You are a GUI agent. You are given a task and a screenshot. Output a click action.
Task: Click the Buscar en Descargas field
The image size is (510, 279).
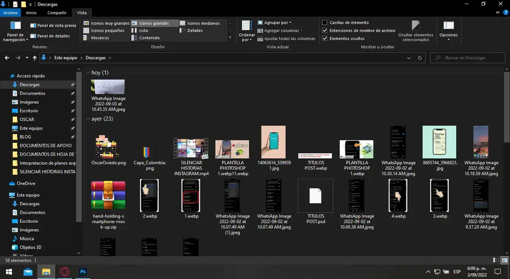click(468, 58)
